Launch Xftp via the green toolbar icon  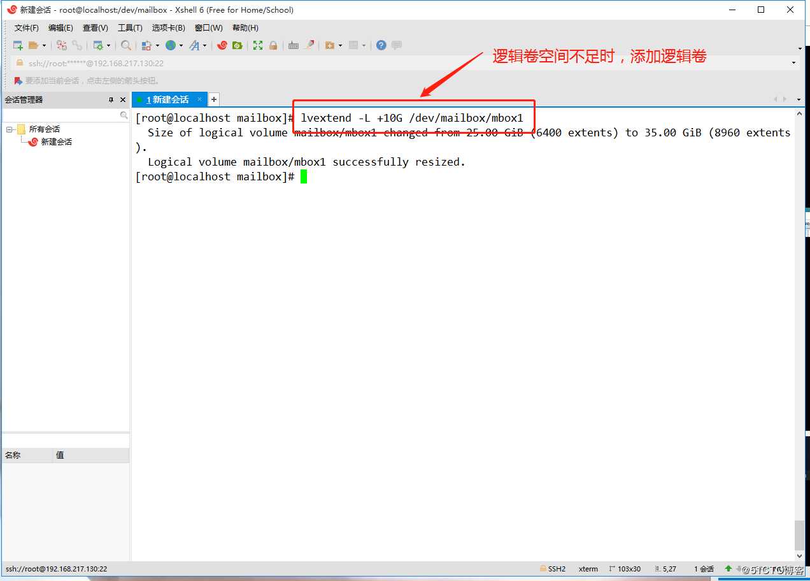click(236, 45)
